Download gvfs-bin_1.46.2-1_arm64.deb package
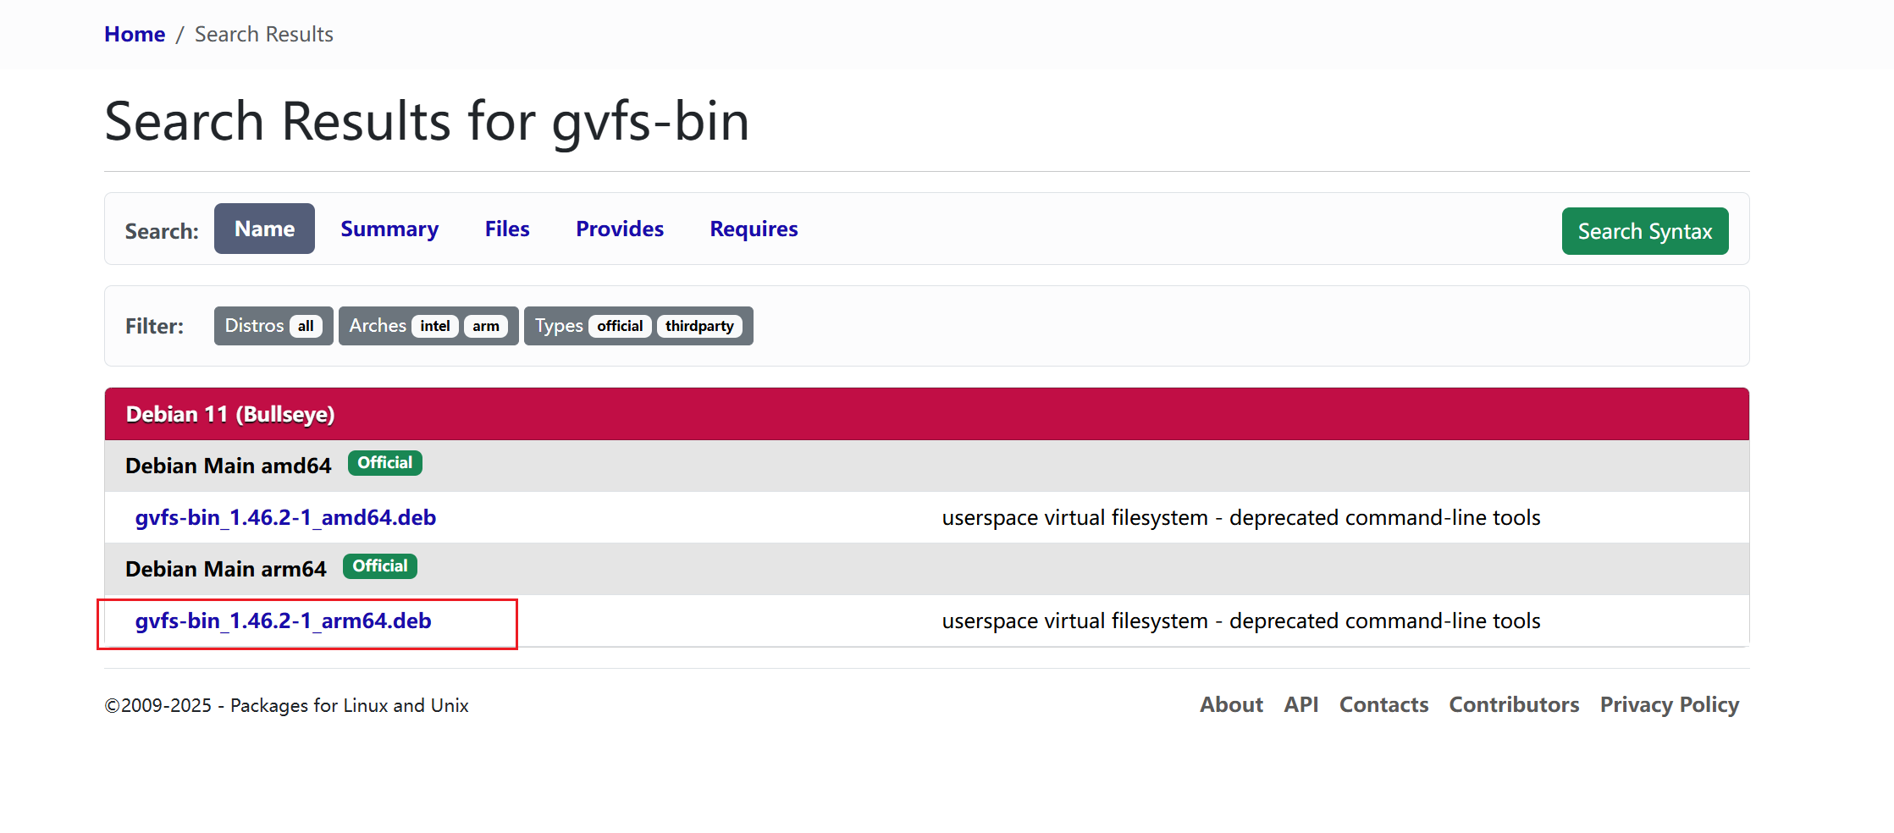This screenshot has width=1894, height=833. pos(284,621)
